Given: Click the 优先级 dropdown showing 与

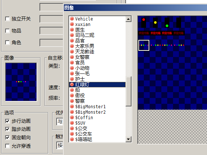Looking at the screenshot, I should click(60, 122).
